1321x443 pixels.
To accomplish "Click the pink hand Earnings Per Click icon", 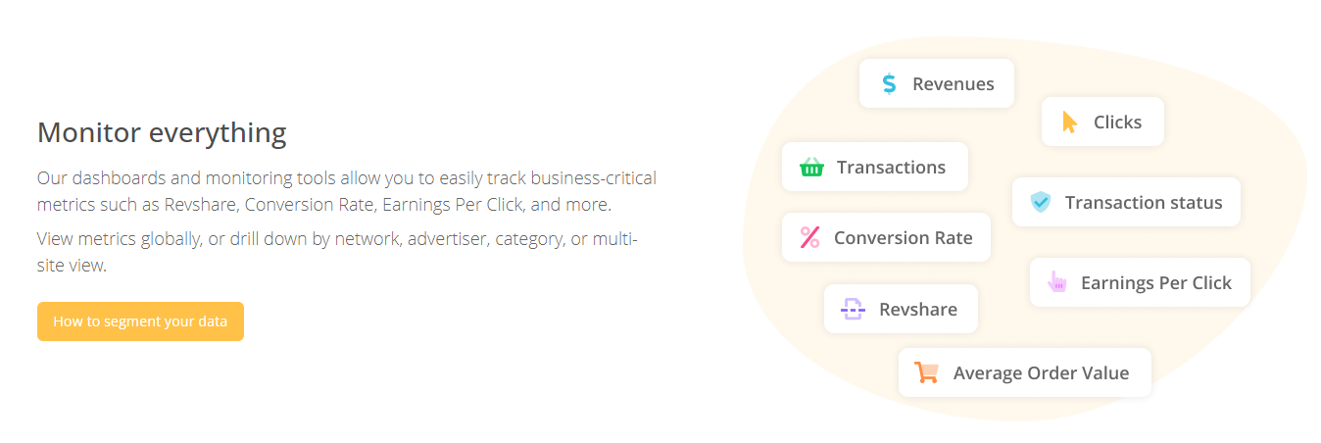I will [1056, 282].
